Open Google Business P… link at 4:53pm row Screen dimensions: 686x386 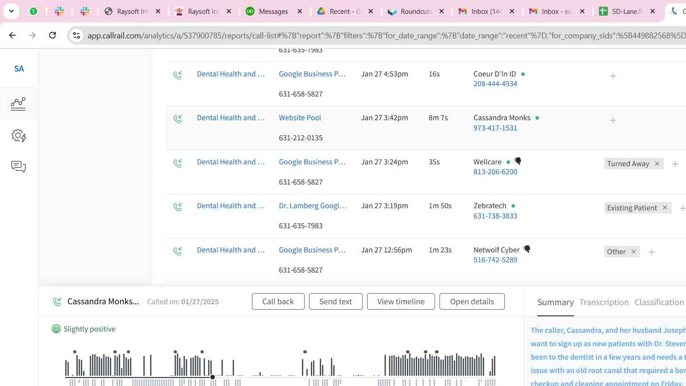312,74
